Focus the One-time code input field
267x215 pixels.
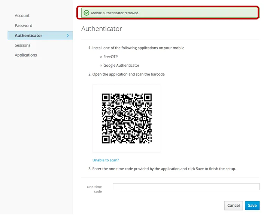tap(186, 187)
